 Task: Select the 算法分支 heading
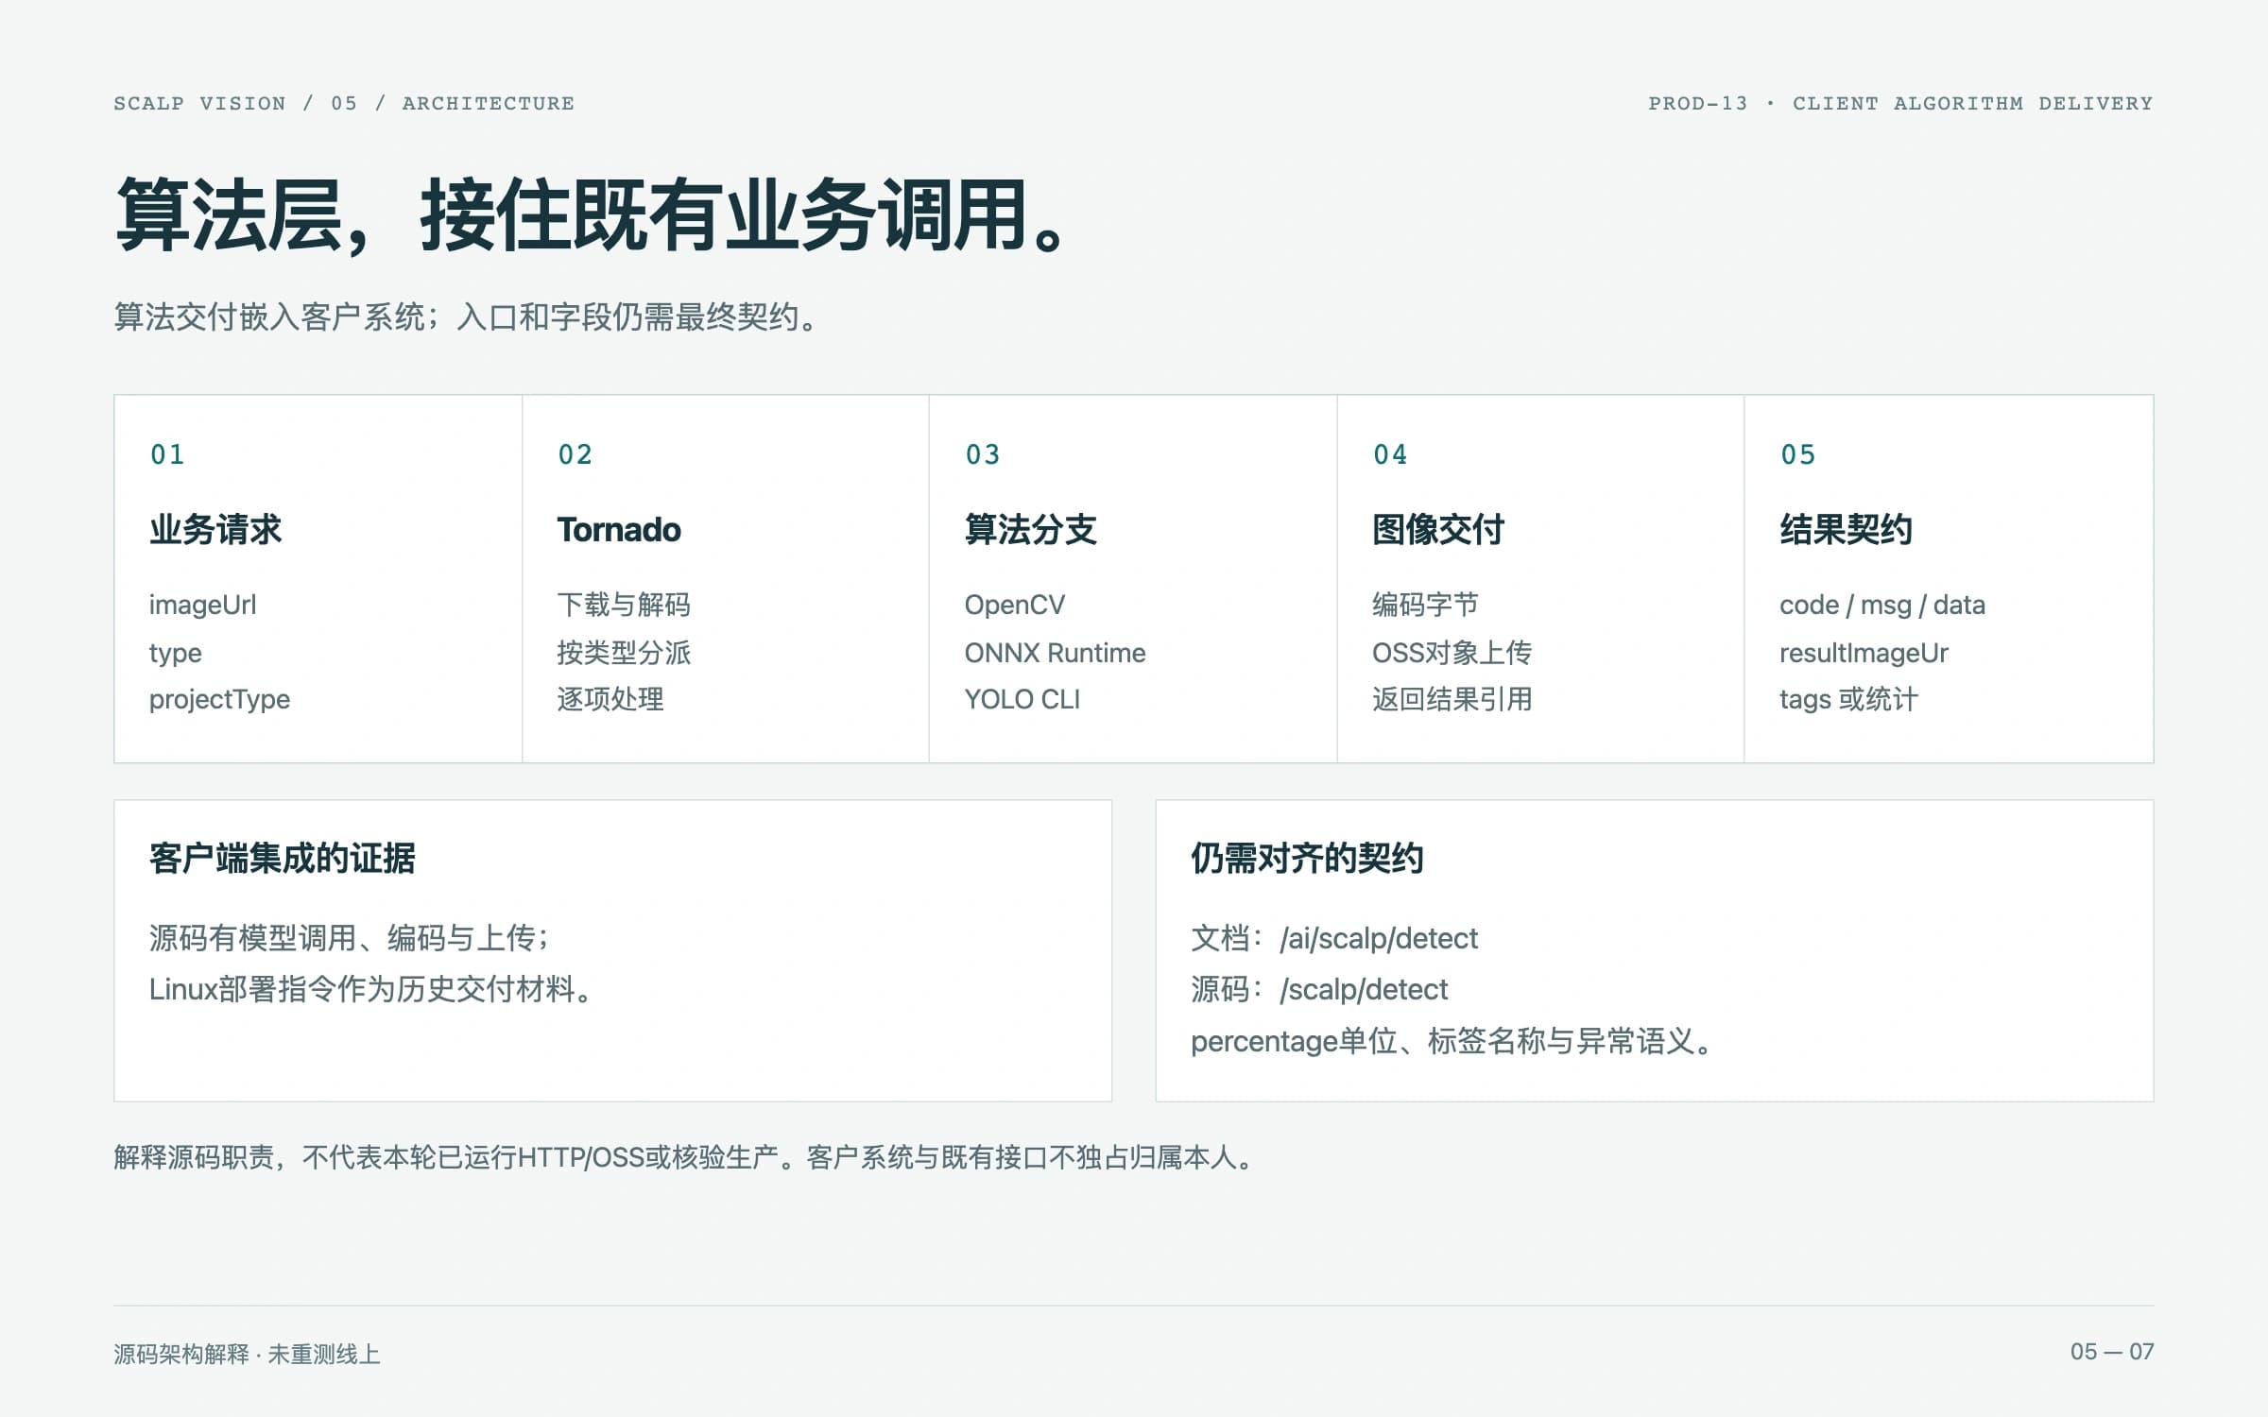point(1031,529)
